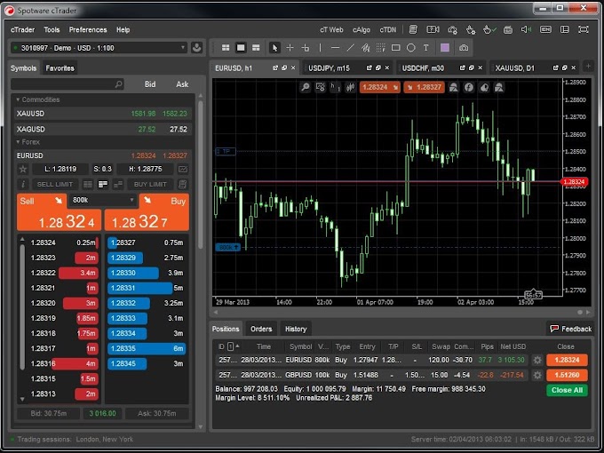Select the rectangle drawing tool
This screenshot has width=604, height=453.
395,48
